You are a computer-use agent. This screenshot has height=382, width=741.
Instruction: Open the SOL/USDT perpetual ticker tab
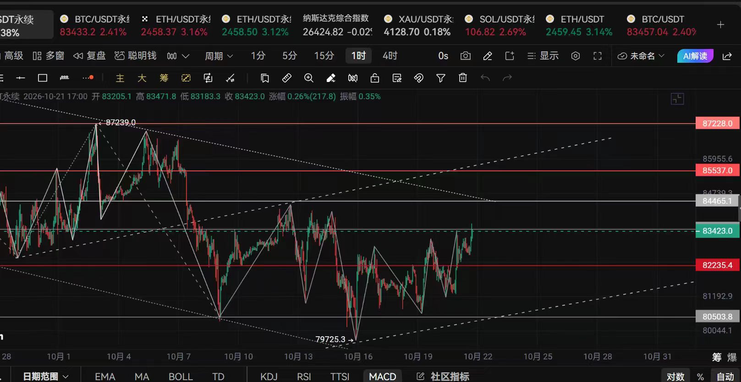[499, 25]
